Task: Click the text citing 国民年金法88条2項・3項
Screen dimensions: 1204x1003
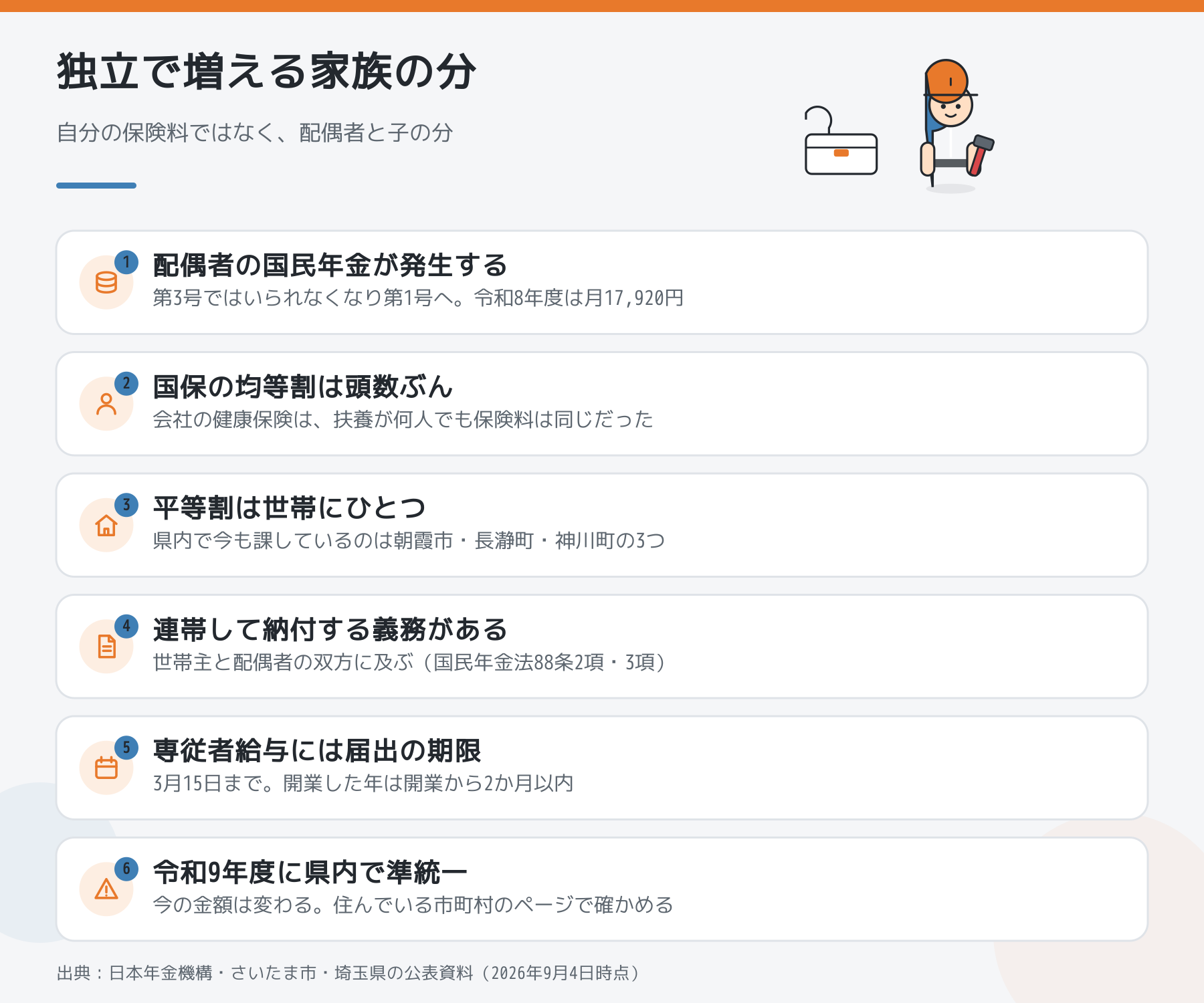Action: coord(409,662)
